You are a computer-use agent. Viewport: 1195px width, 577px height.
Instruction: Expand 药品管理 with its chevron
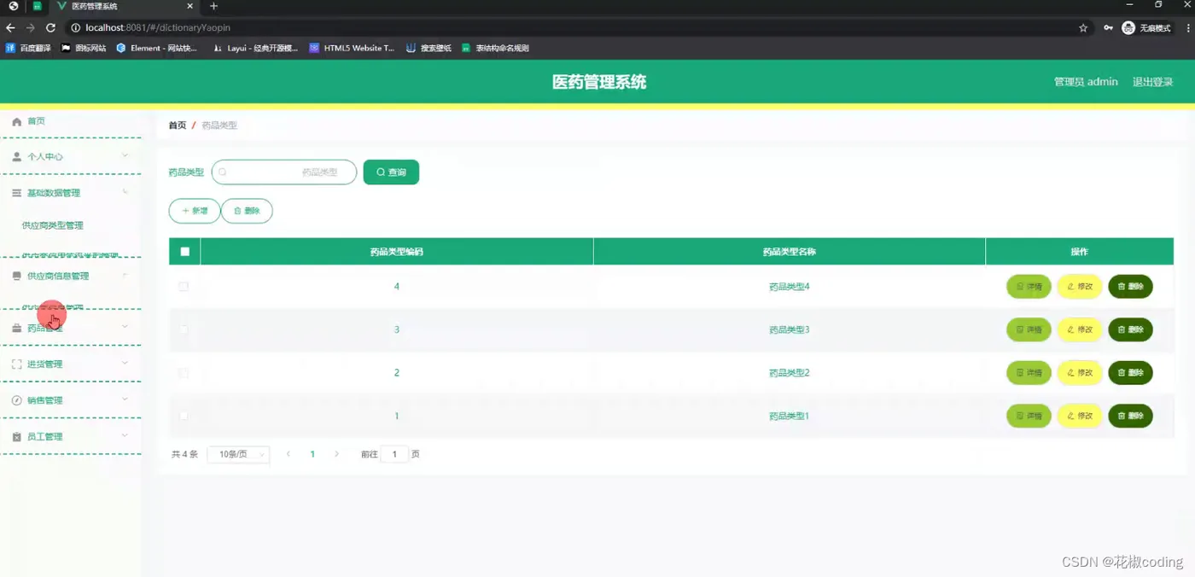pyautogui.click(x=125, y=327)
